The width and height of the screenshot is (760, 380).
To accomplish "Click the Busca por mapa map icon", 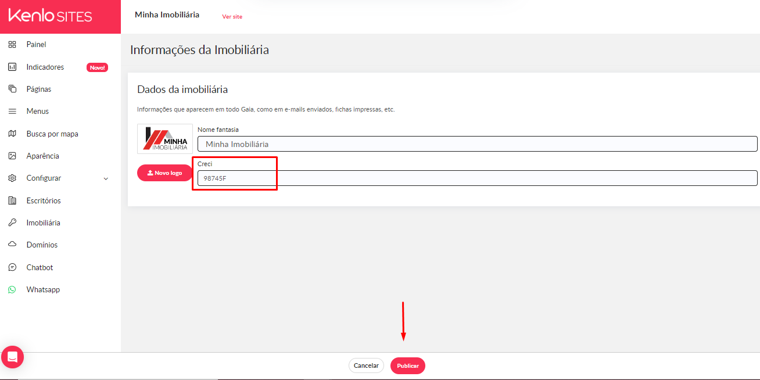I will coord(12,134).
